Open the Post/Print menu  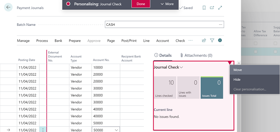point(129,41)
